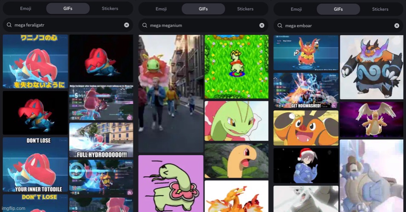Choose 'FULL HYDROOOOOO!!!' GIF
Image resolution: width=406 pixels, height=212 pixels.
point(101,140)
